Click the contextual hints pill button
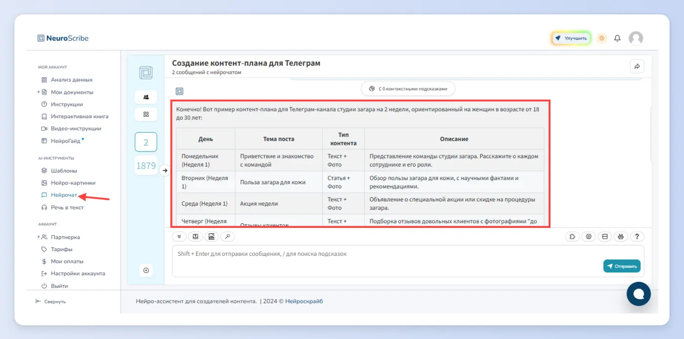The width and height of the screenshot is (684, 339). click(408, 89)
